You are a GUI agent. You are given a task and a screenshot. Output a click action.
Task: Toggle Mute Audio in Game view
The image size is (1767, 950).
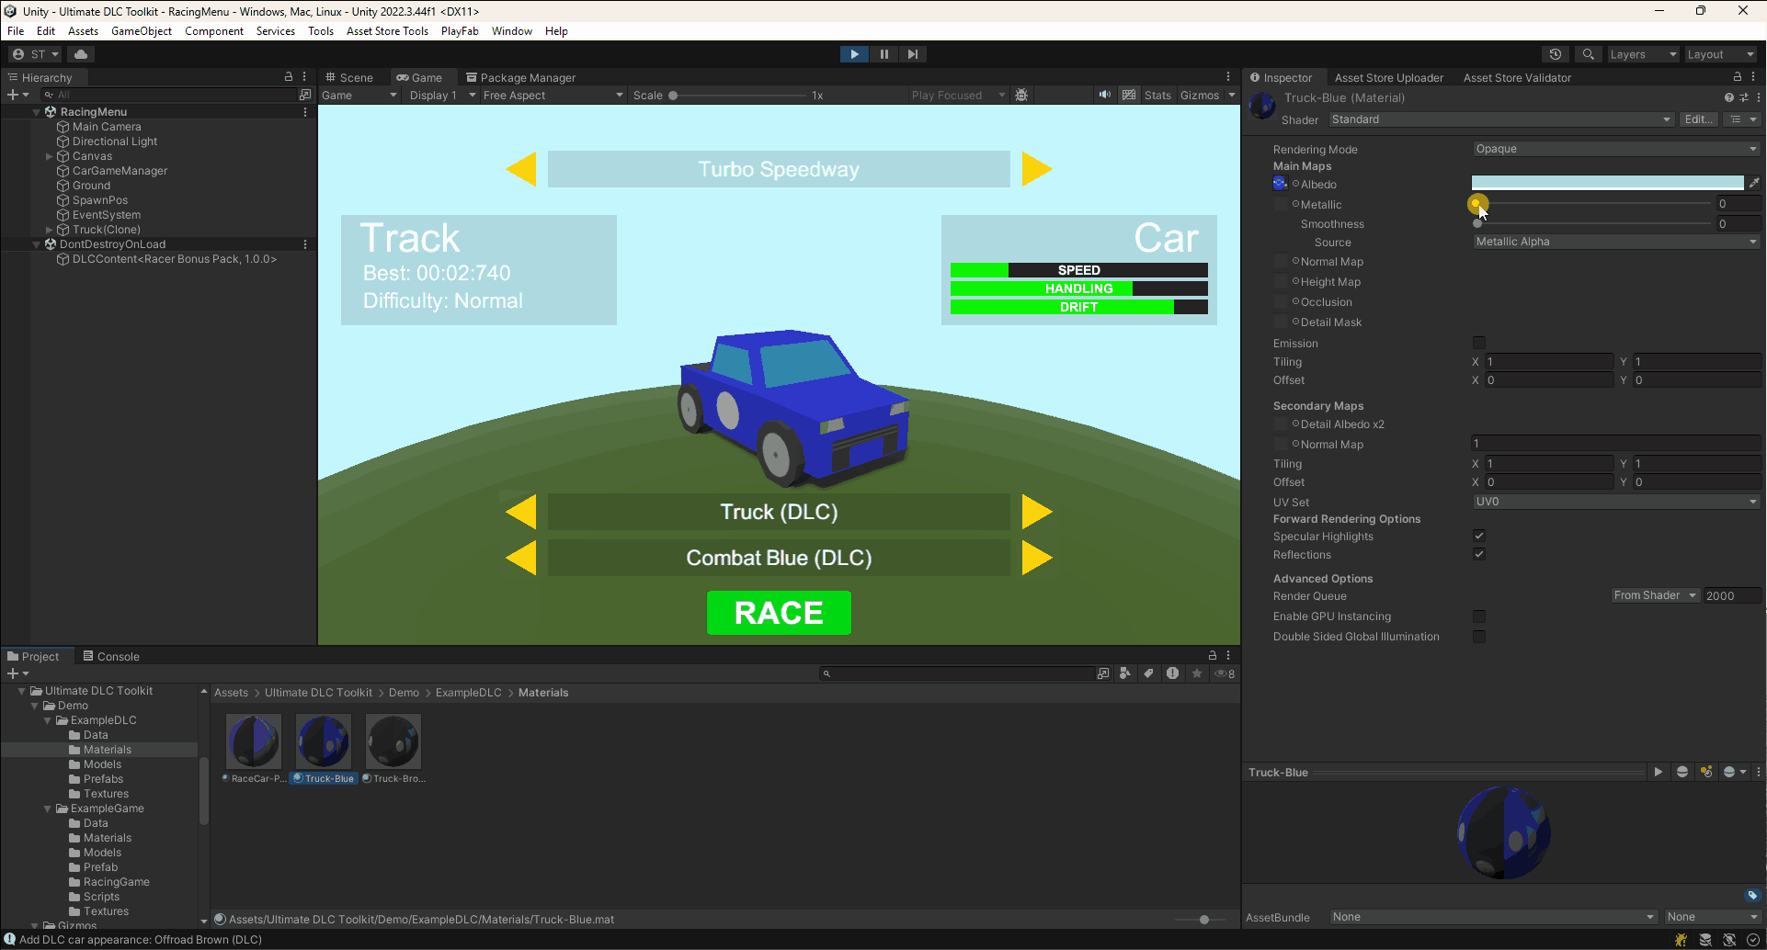click(1104, 96)
